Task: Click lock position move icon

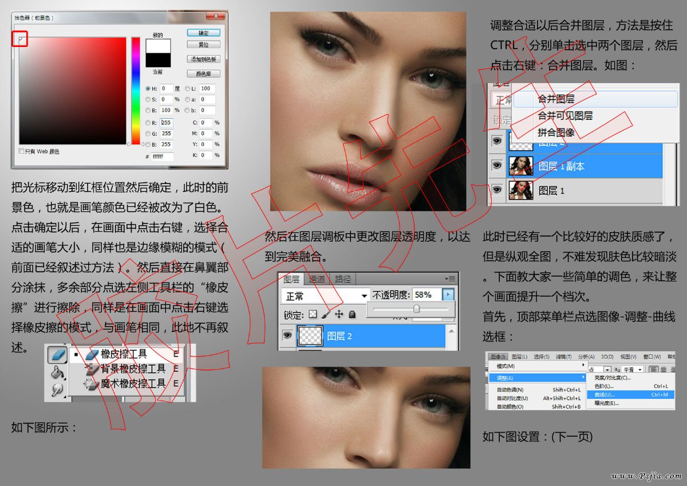Action: pos(338,315)
